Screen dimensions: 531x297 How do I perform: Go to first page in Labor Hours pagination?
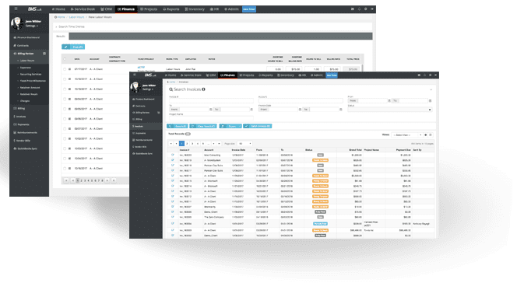66,180
